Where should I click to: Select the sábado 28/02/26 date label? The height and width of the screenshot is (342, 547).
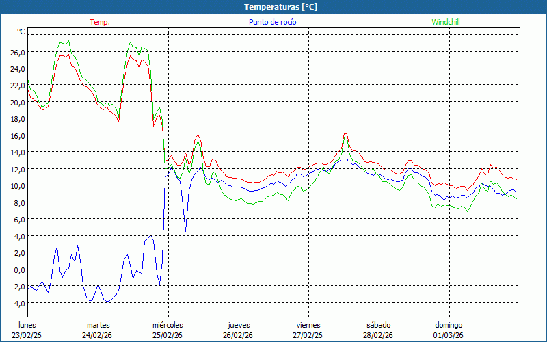click(x=378, y=330)
